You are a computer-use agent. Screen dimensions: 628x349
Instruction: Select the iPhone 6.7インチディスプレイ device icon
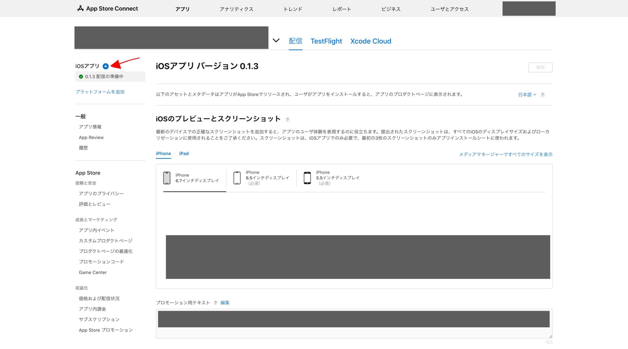pyautogui.click(x=167, y=178)
